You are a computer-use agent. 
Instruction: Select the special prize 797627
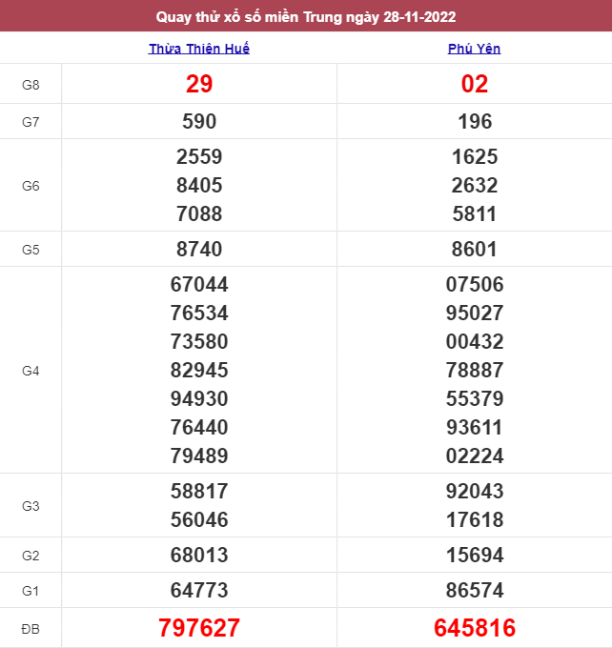click(x=199, y=628)
